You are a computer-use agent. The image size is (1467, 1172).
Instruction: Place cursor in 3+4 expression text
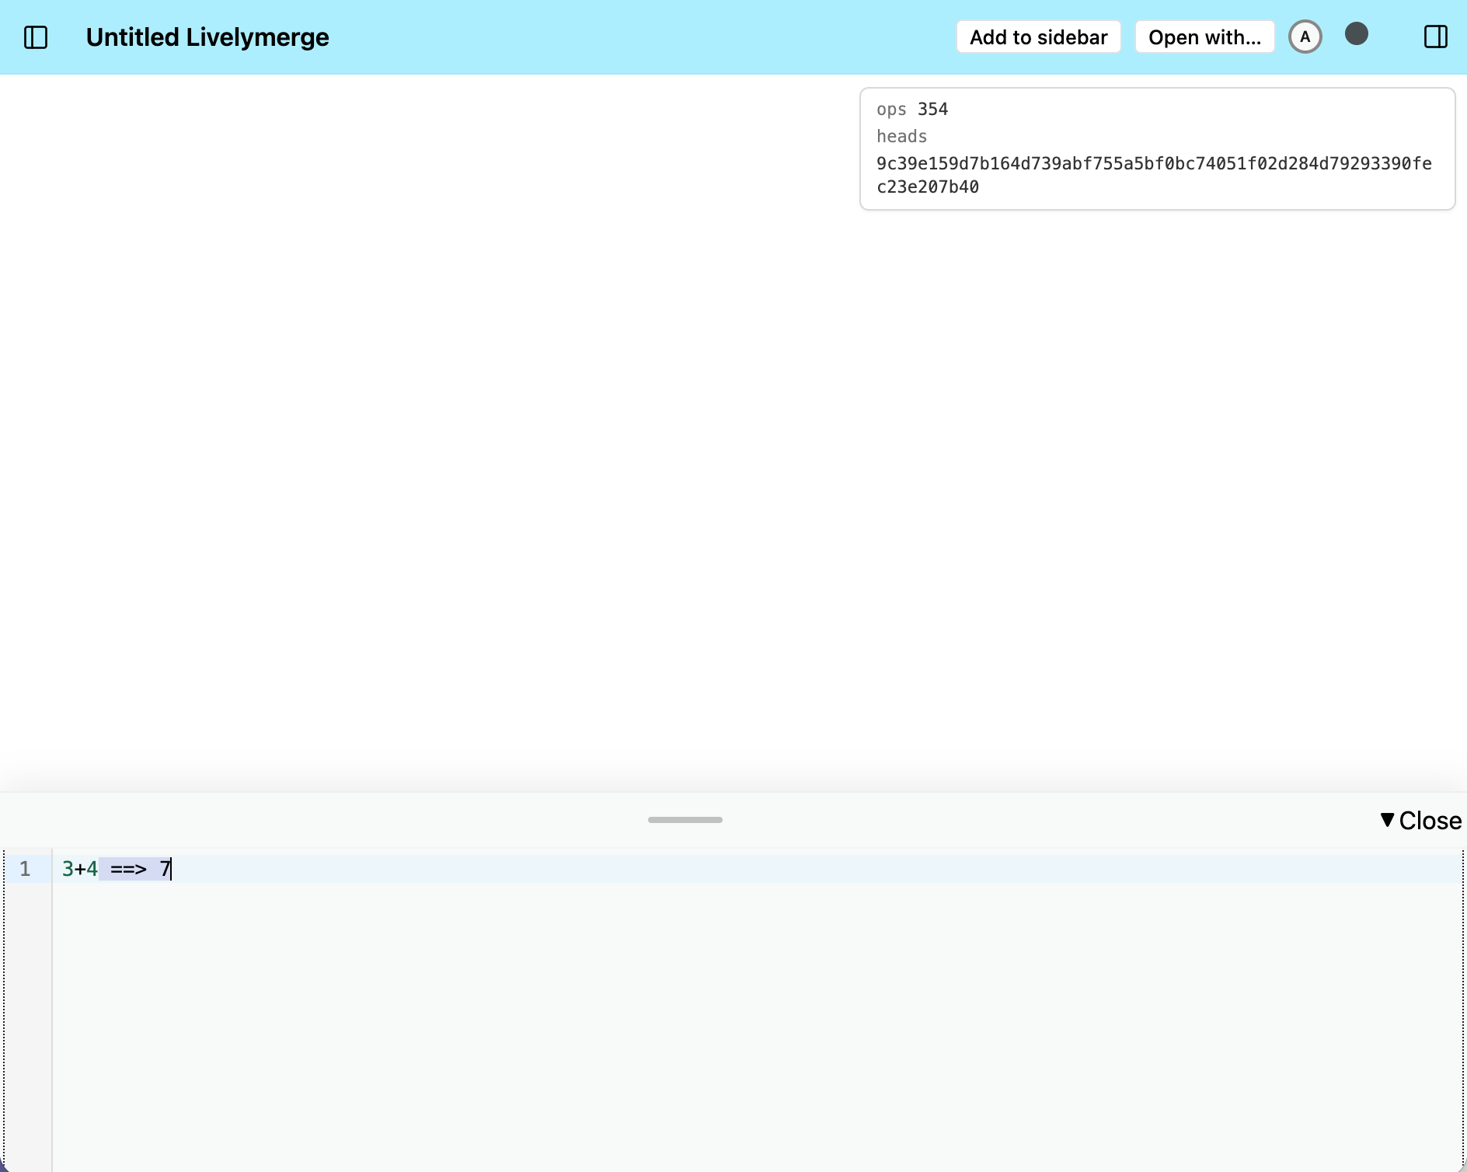coord(80,869)
